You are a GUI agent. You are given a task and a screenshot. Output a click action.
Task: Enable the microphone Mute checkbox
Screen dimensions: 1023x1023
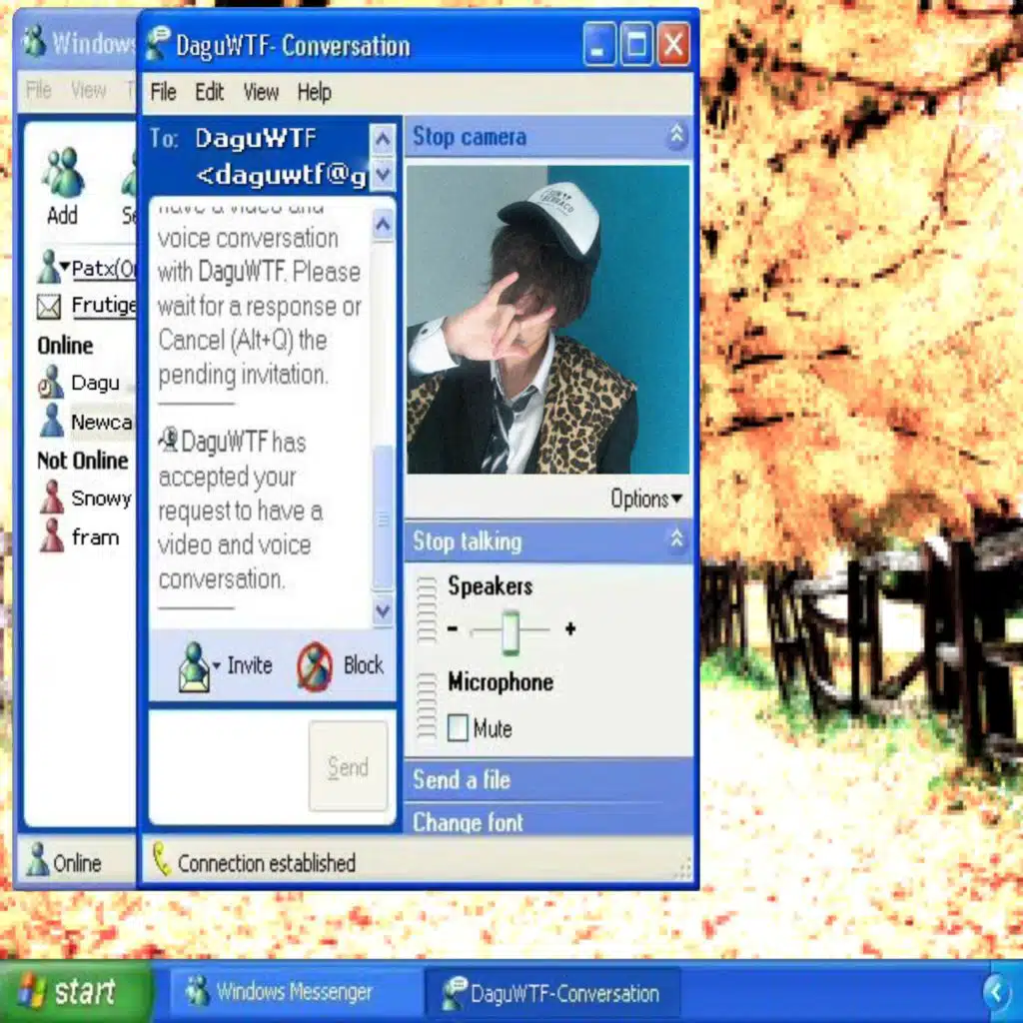point(458,728)
